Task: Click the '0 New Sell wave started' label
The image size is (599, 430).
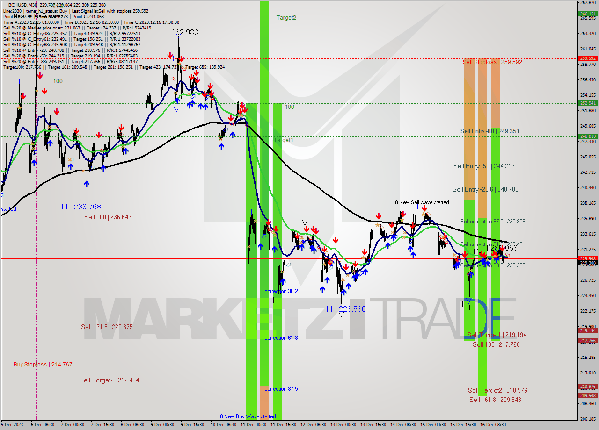Action: tap(422, 202)
